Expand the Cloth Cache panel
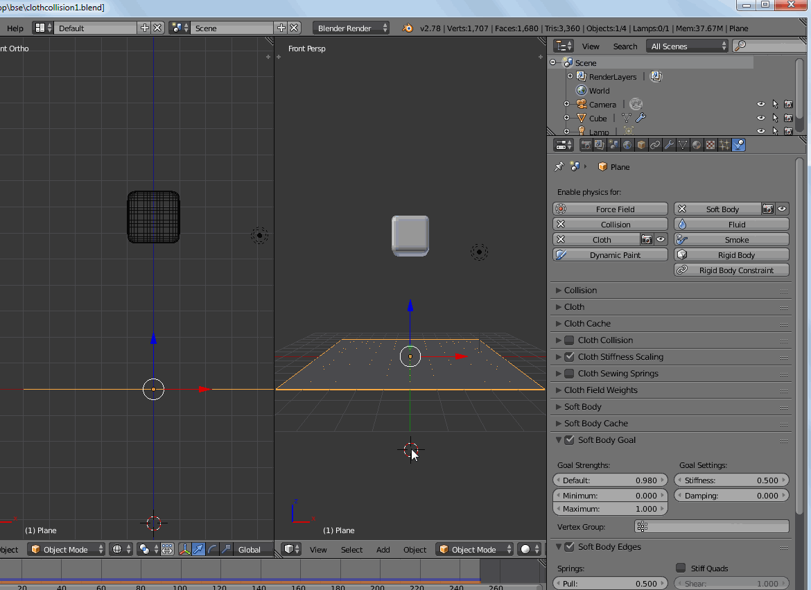The height and width of the screenshot is (590, 811). click(x=587, y=324)
